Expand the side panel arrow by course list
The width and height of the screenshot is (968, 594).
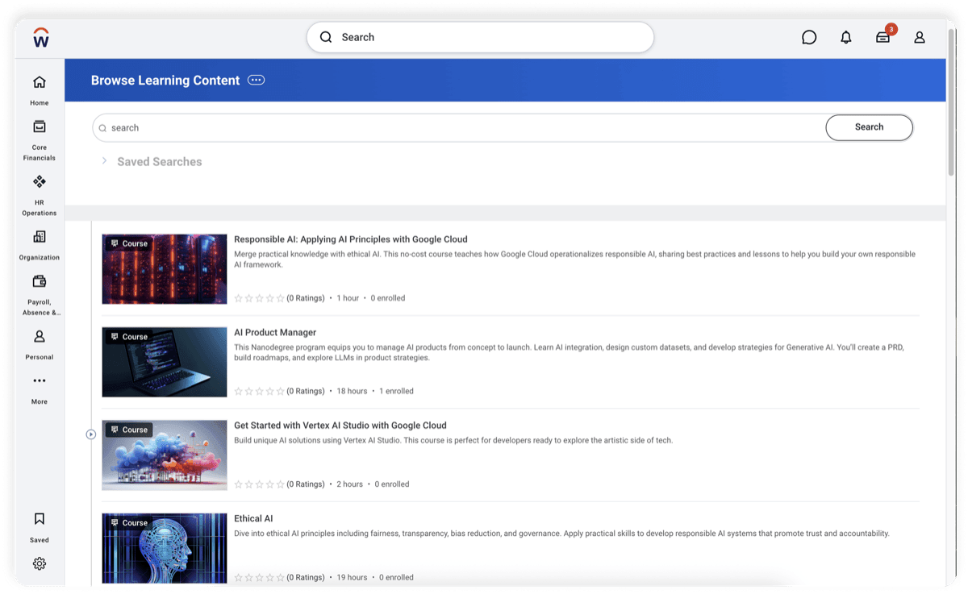click(91, 434)
